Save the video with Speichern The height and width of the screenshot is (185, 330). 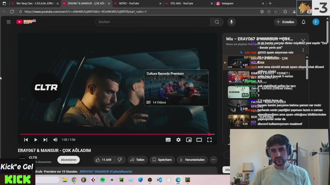click(x=162, y=160)
